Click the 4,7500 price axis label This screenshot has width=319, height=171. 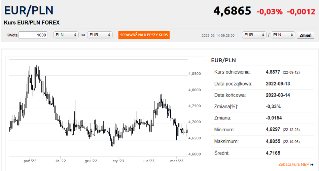point(194,106)
